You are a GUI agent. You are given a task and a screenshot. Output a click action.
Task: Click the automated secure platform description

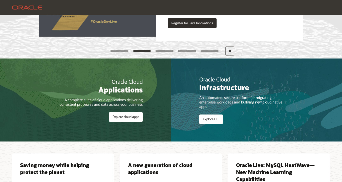[241, 102]
